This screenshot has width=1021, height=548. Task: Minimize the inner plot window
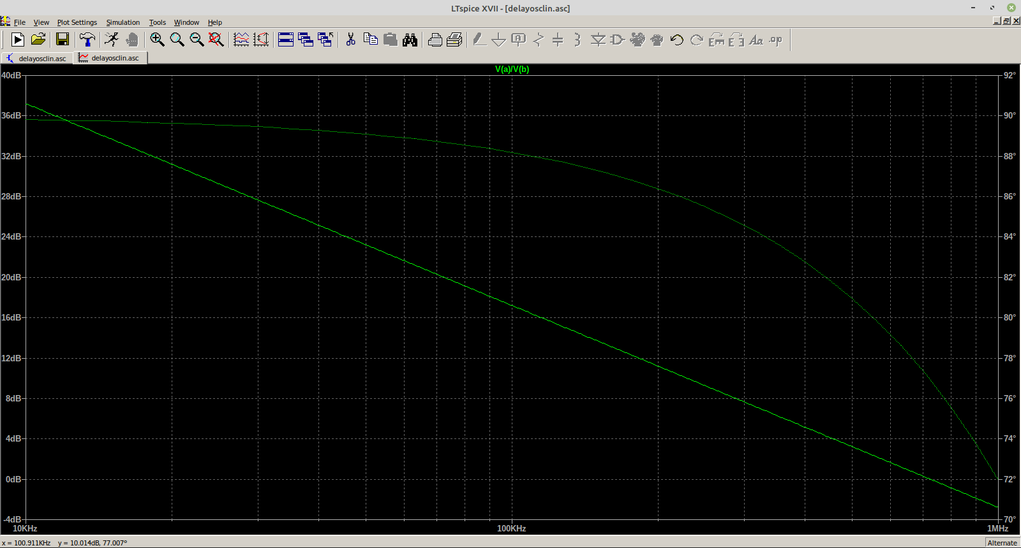pyautogui.click(x=997, y=21)
